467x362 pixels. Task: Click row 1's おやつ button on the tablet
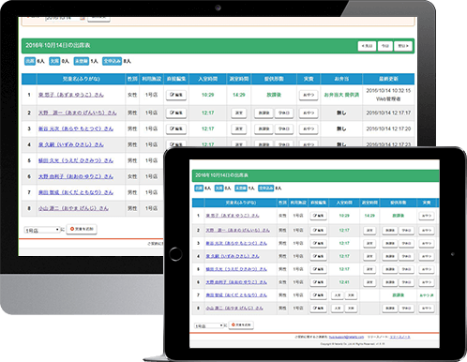point(427,216)
